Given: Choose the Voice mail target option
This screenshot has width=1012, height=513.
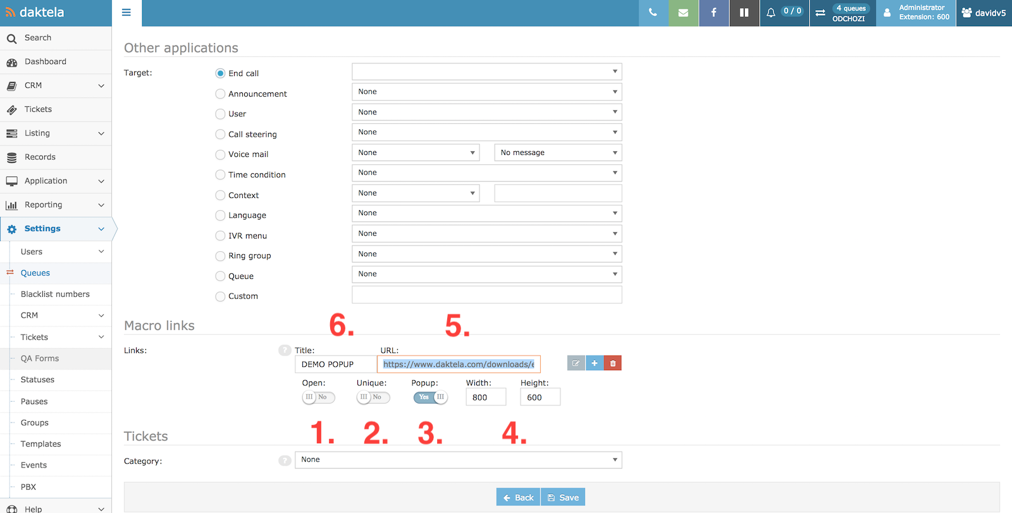Looking at the screenshot, I should coord(220,154).
